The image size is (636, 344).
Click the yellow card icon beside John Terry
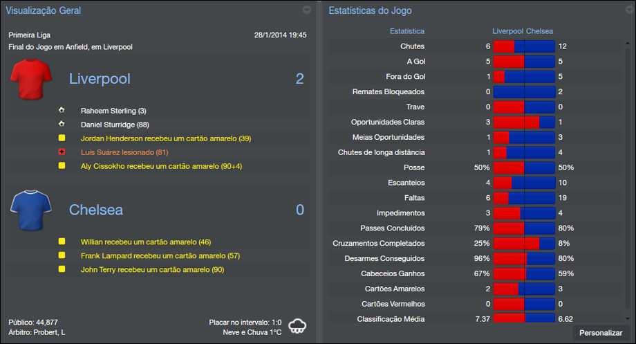(62, 269)
